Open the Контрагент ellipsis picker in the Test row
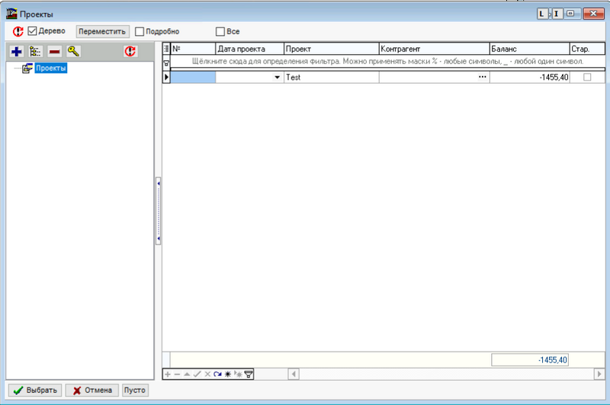 (482, 78)
